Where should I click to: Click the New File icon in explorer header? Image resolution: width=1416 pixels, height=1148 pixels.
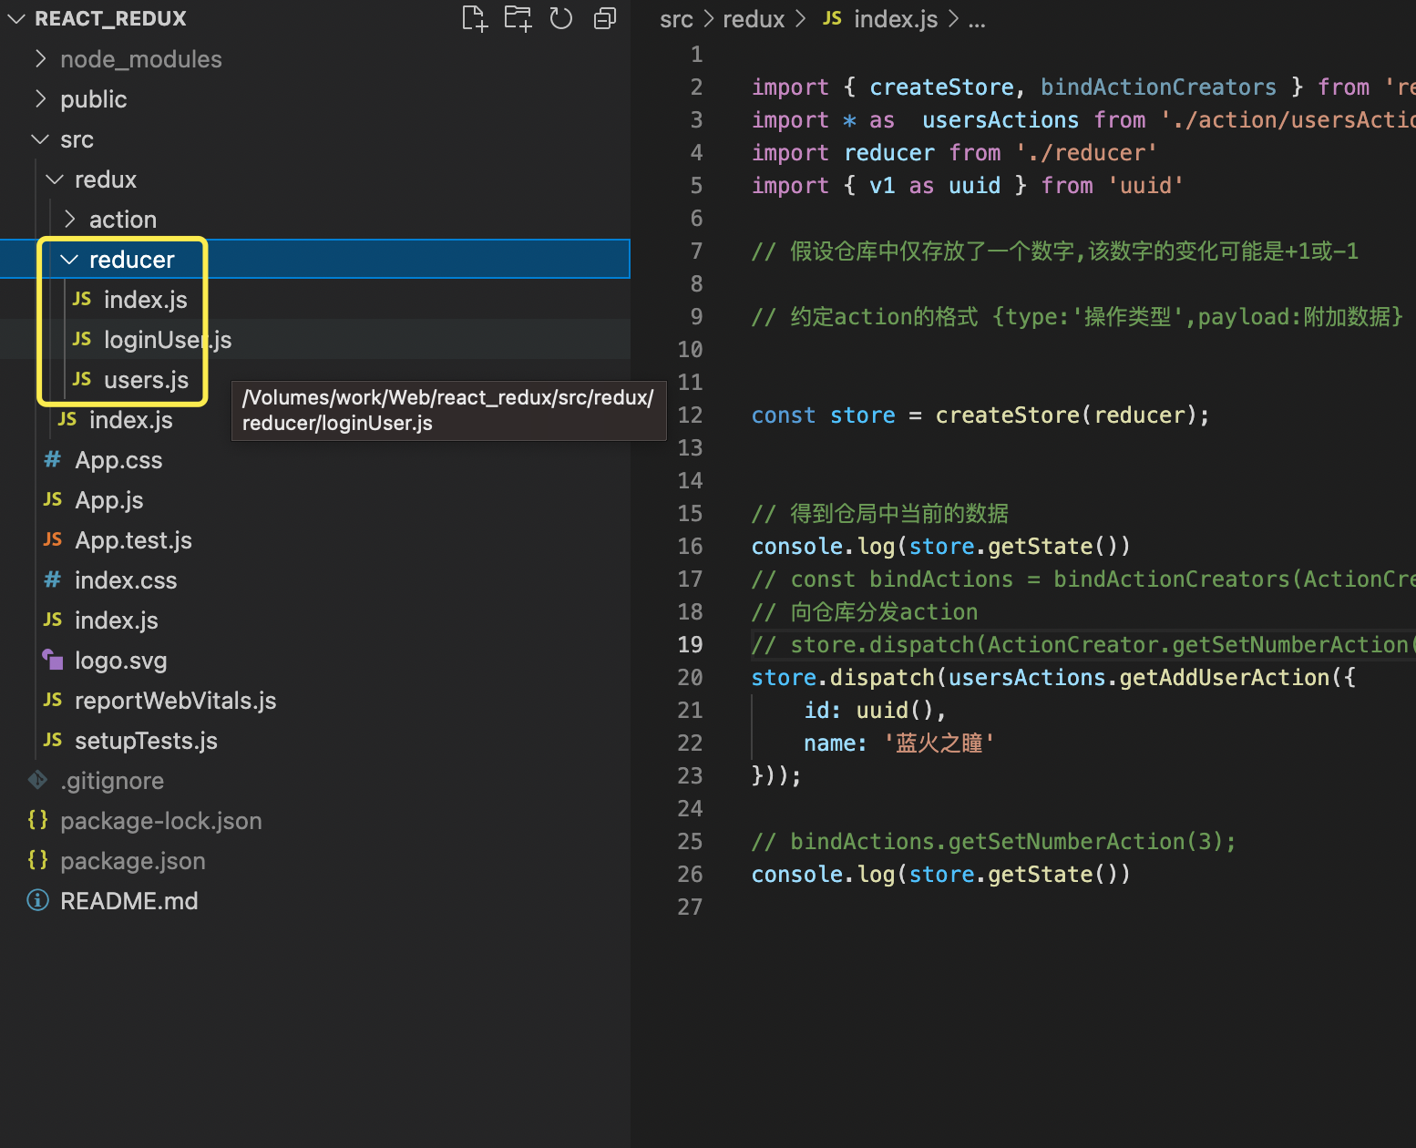coord(475,18)
